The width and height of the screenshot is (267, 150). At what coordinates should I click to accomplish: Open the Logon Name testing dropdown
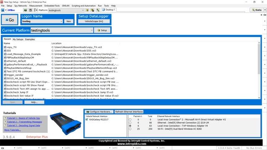click(x=43, y=21)
